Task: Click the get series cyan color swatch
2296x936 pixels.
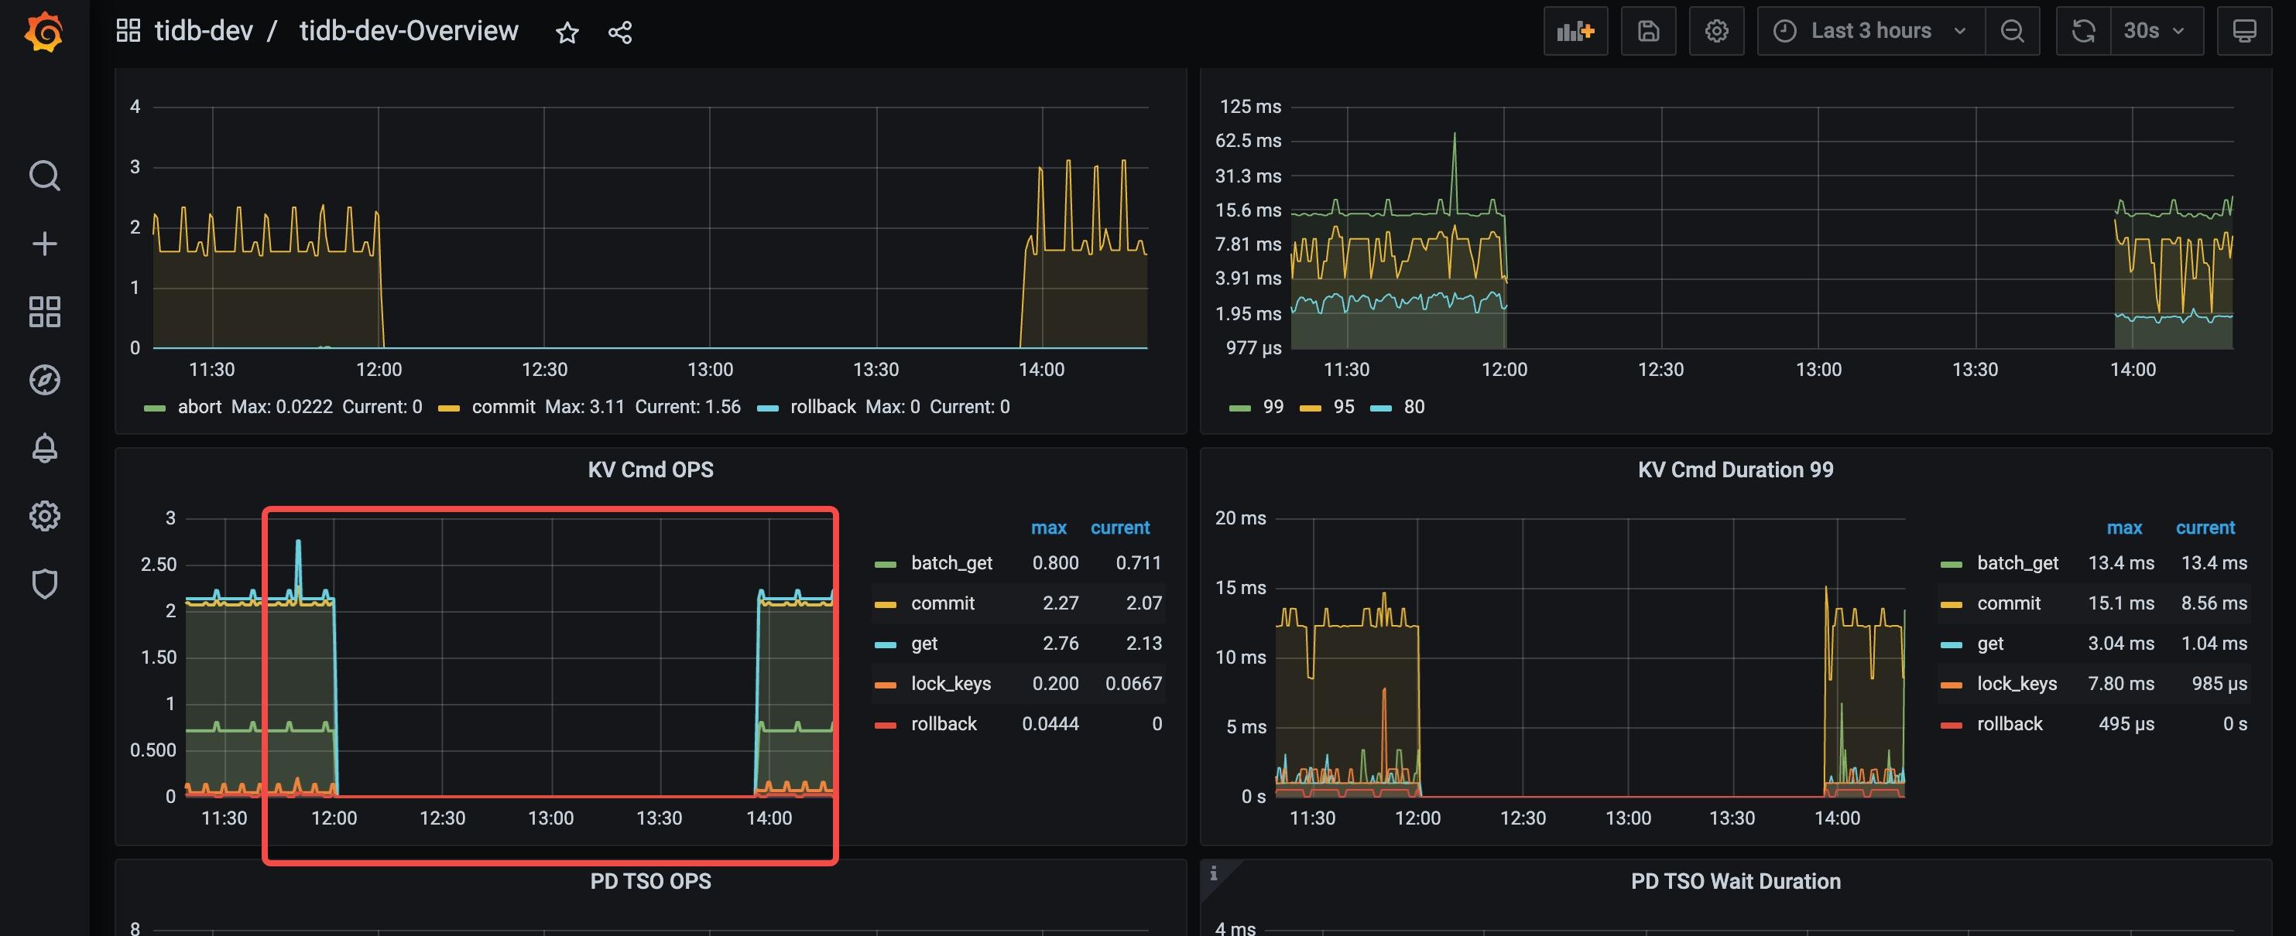Action: 885,644
